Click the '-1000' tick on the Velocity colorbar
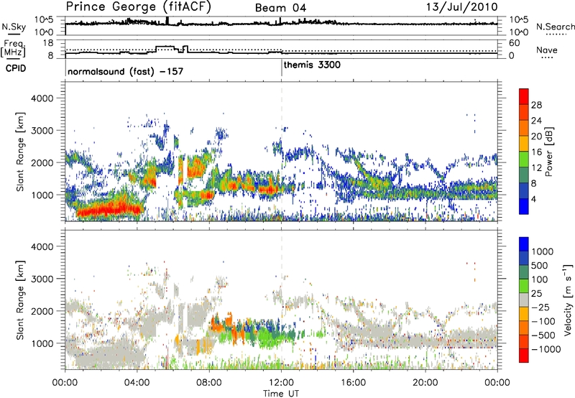 (x=546, y=349)
